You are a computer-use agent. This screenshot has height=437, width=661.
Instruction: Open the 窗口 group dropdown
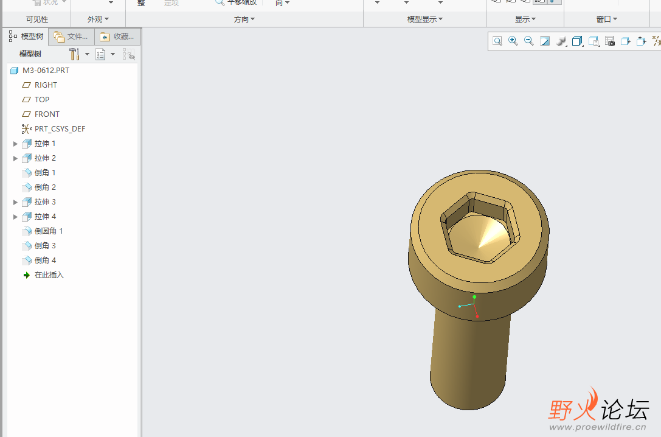click(607, 19)
